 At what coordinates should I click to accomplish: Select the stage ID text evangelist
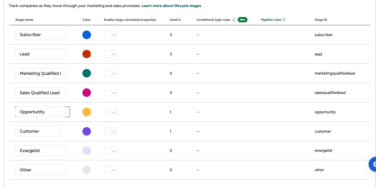(x=323, y=151)
